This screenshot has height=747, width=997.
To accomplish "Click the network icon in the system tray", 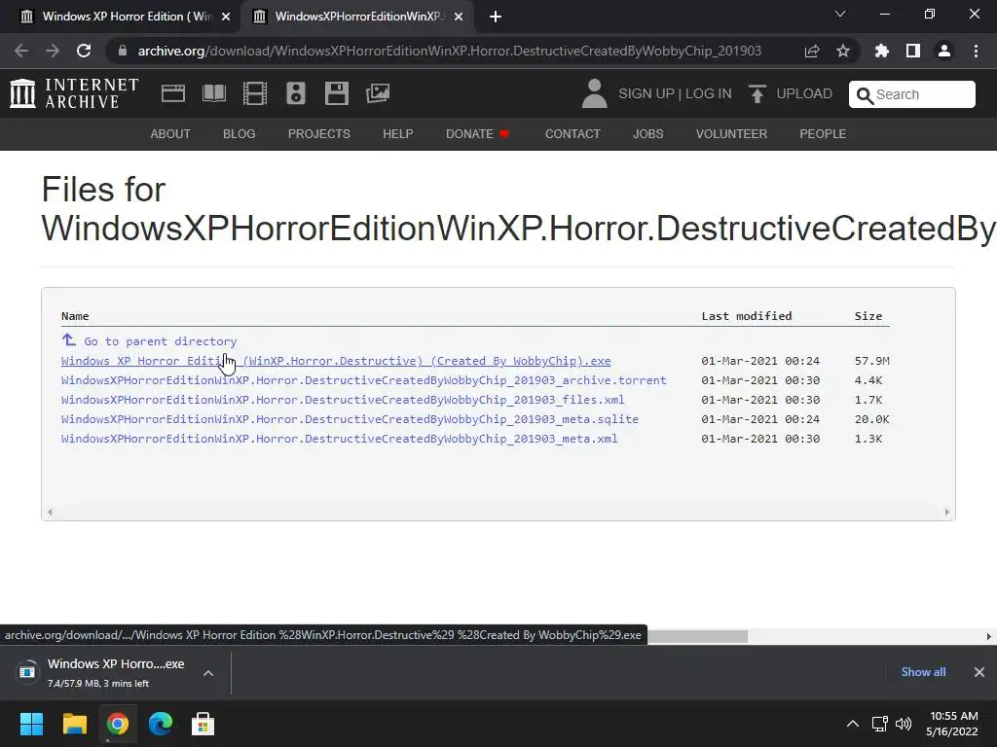I will (x=879, y=724).
